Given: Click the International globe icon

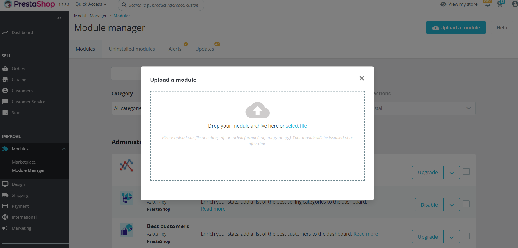Looking at the screenshot, I should tap(5, 217).
